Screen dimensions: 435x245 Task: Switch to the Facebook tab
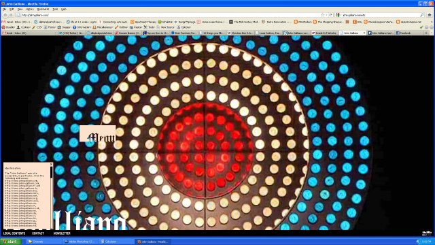tap(408, 33)
